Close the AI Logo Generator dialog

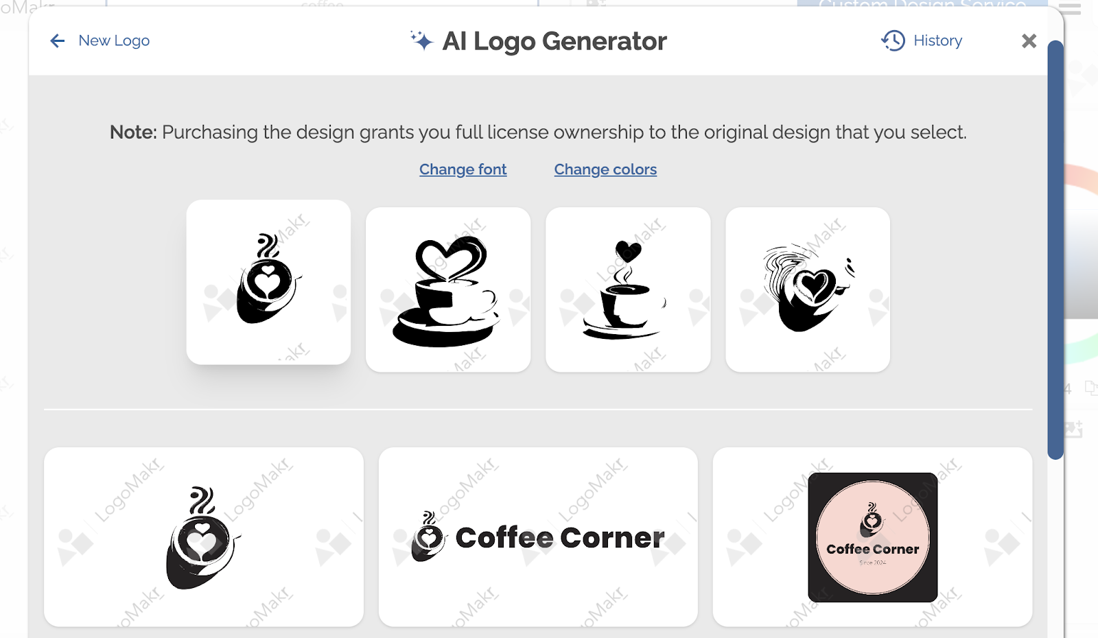(x=1029, y=41)
